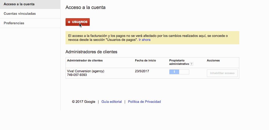This screenshot has height=130, width=269.
Task: Open the Guía editorial link
Action: (112, 102)
